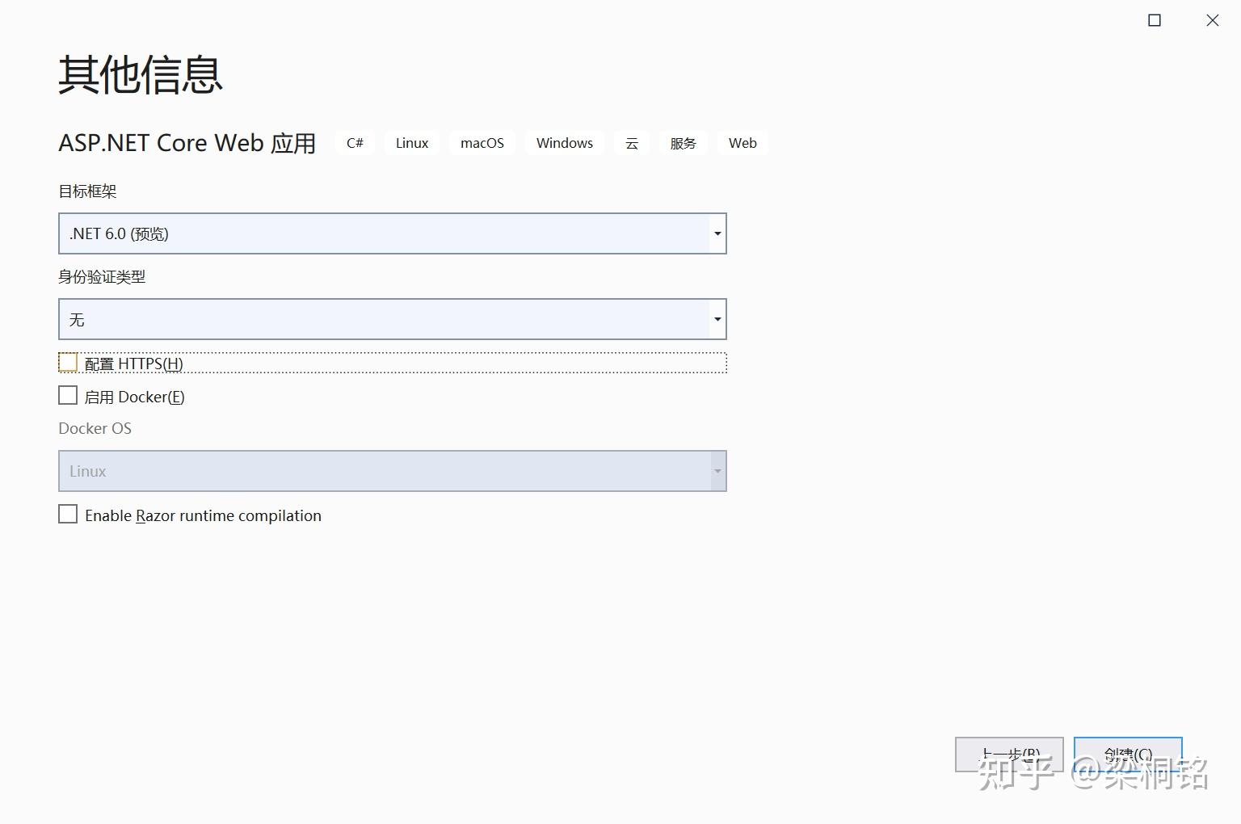Click the macOS tag
The height and width of the screenshot is (824, 1241).
tap(482, 143)
